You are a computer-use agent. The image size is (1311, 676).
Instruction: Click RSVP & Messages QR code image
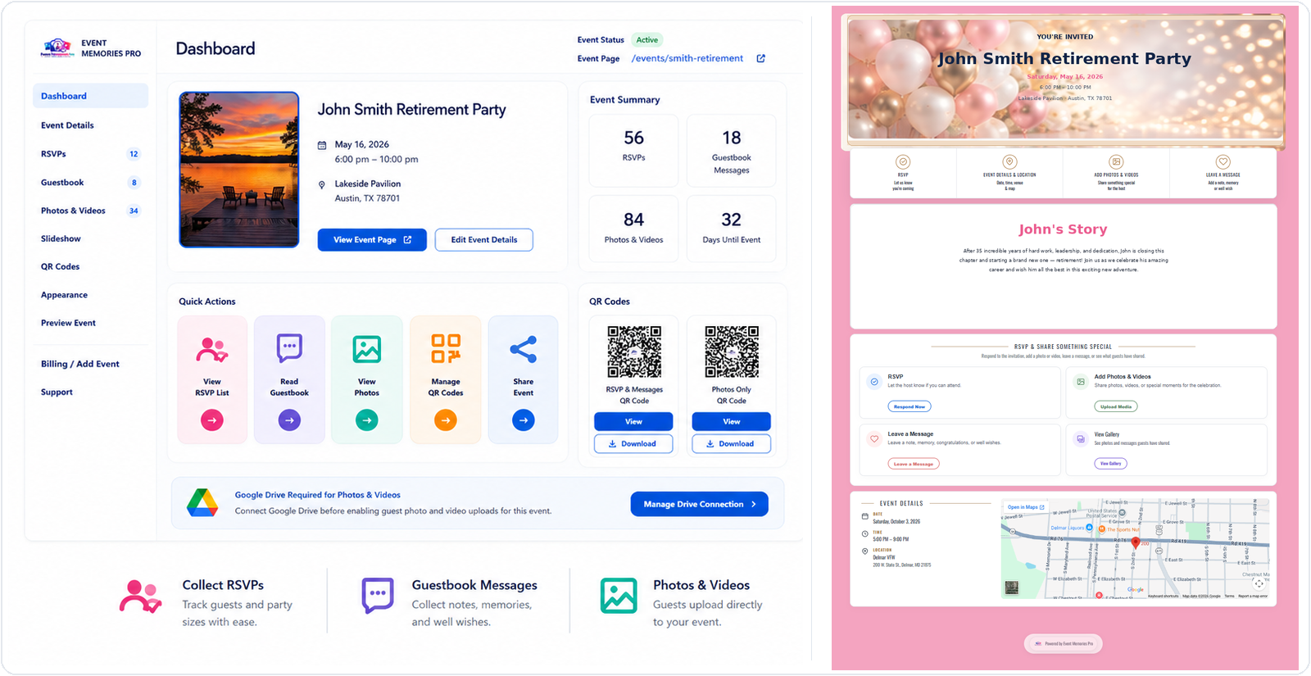pos(634,352)
